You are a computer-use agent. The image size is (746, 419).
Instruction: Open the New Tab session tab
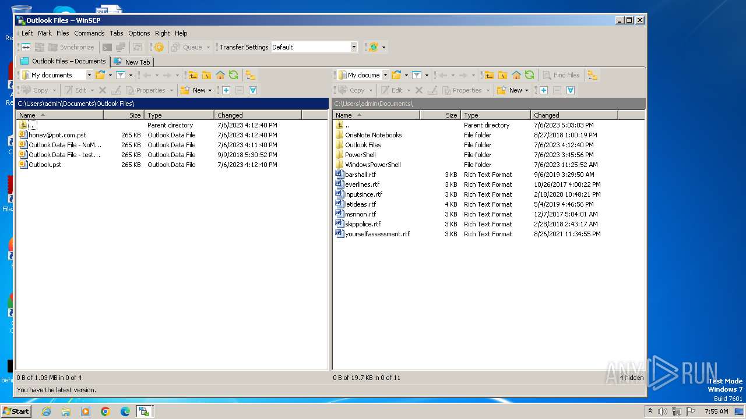point(132,62)
